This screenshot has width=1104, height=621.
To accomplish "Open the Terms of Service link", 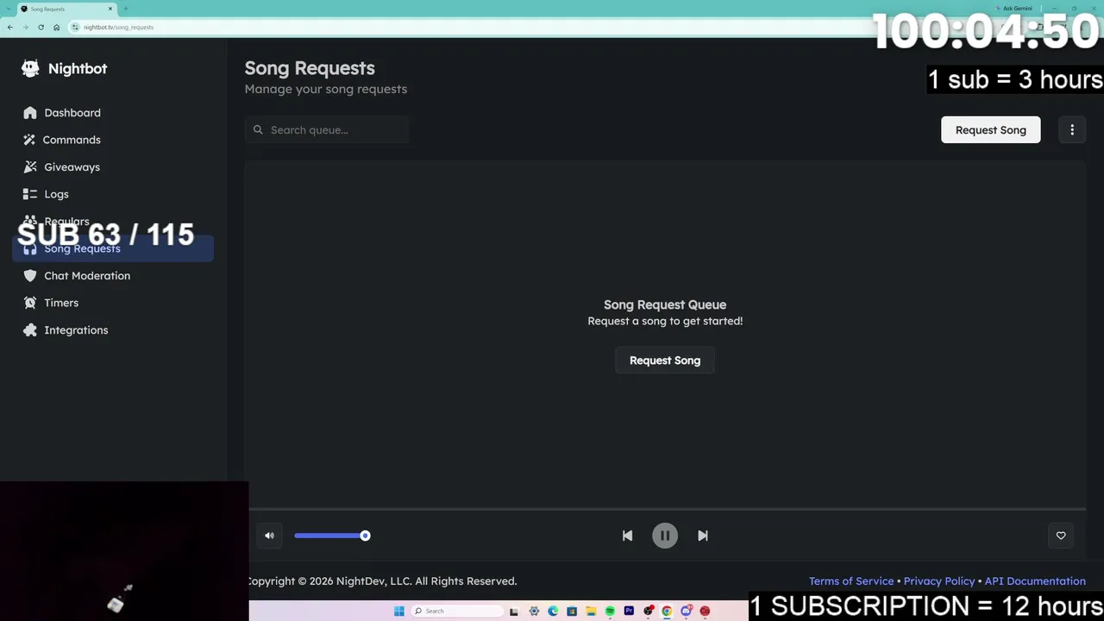I will click(851, 581).
